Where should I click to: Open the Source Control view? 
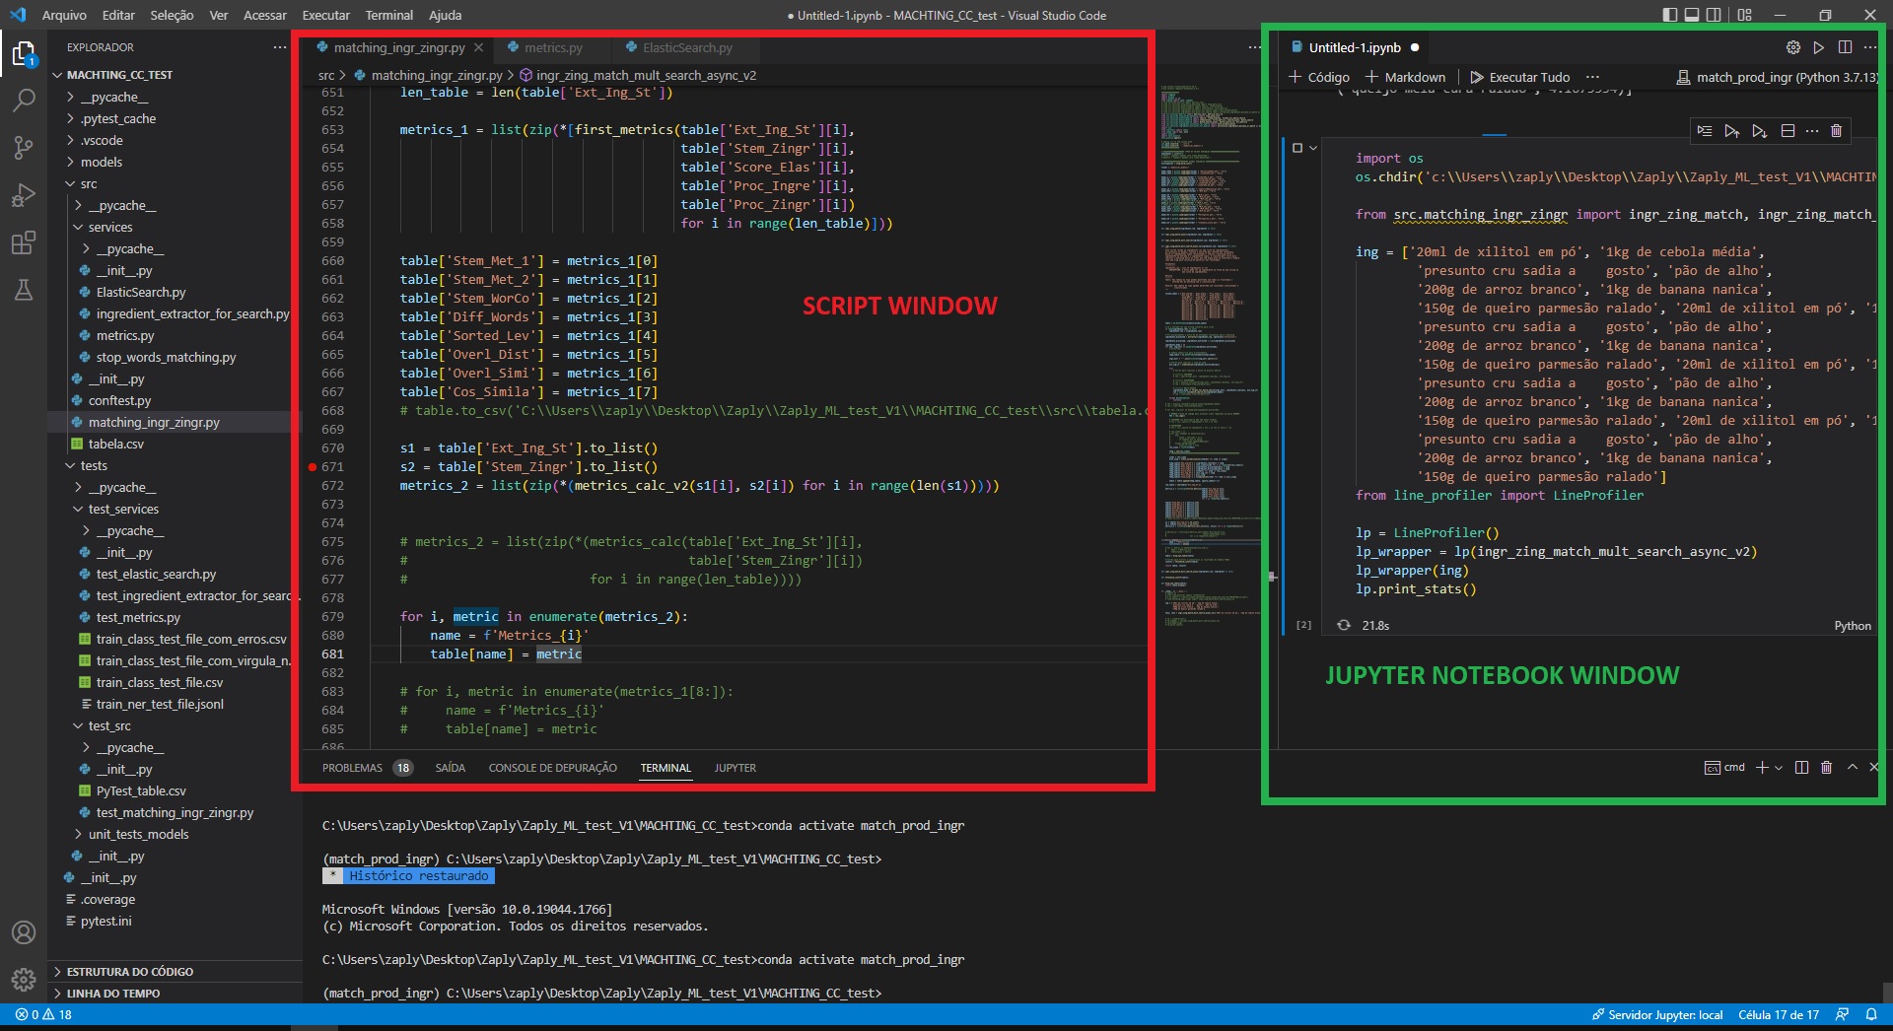pos(24,148)
